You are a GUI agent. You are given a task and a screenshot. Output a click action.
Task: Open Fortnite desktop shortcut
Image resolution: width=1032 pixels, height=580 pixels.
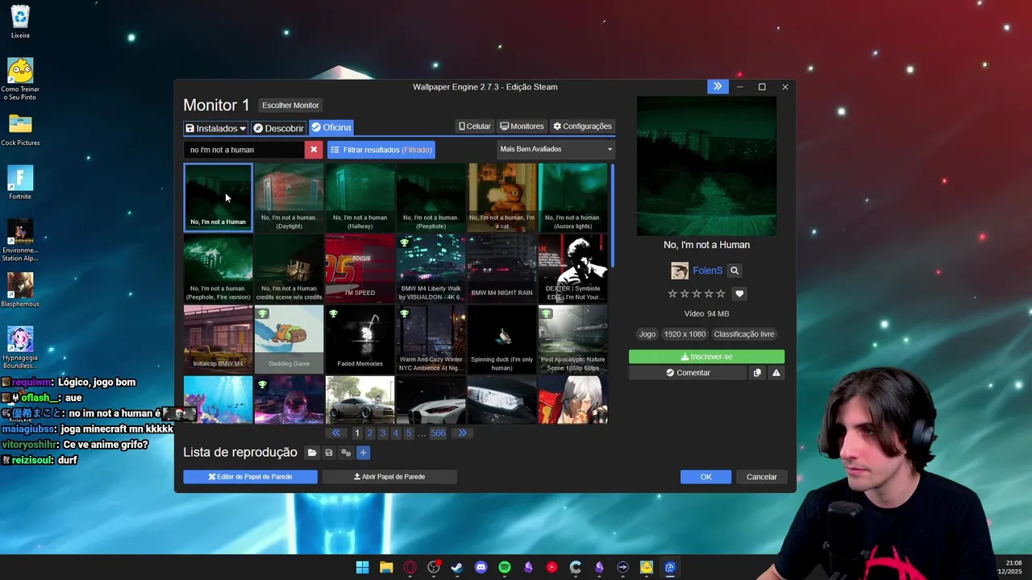(20, 183)
